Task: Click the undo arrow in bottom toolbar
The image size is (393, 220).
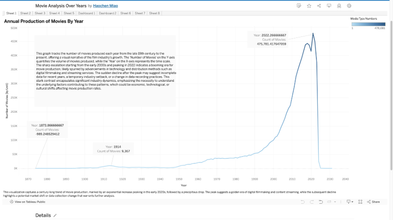Action: tap(304, 202)
